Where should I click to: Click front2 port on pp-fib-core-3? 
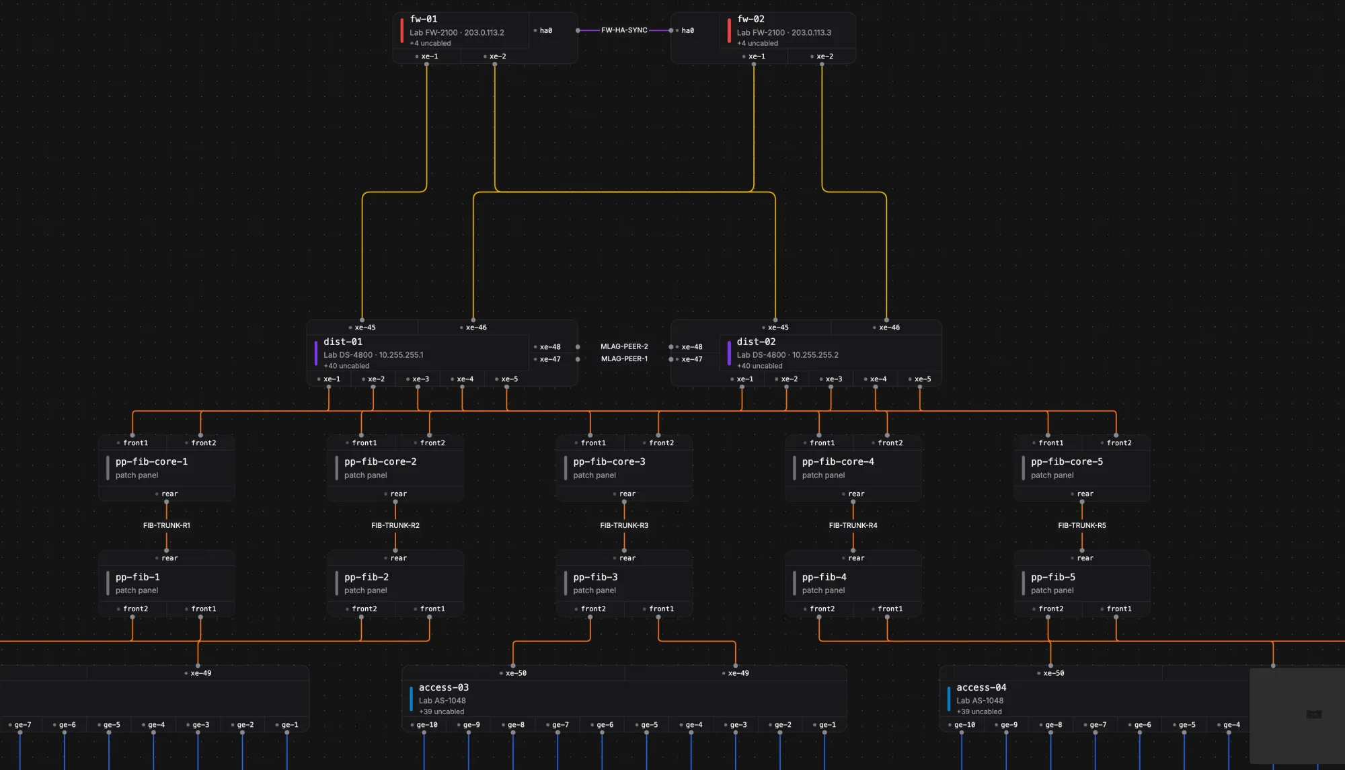(x=658, y=443)
